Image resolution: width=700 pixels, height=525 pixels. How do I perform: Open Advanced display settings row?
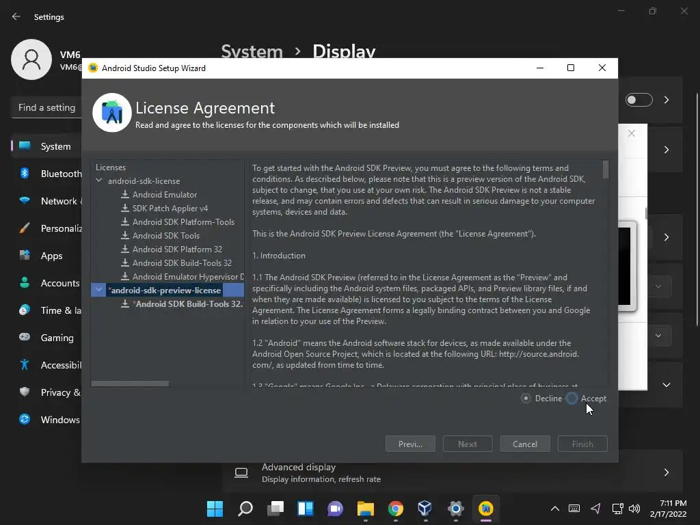tap(453, 472)
